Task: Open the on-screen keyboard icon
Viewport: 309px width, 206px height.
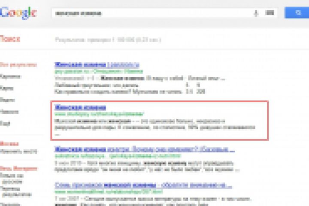Action: click(270, 13)
